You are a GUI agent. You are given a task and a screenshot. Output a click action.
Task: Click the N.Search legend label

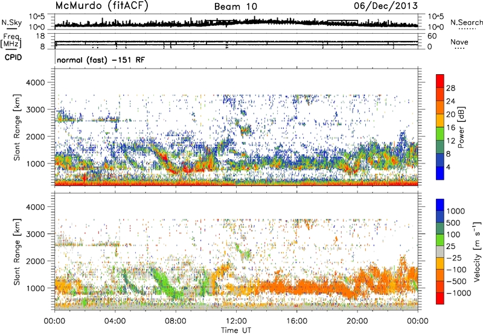tap(467, 22)
